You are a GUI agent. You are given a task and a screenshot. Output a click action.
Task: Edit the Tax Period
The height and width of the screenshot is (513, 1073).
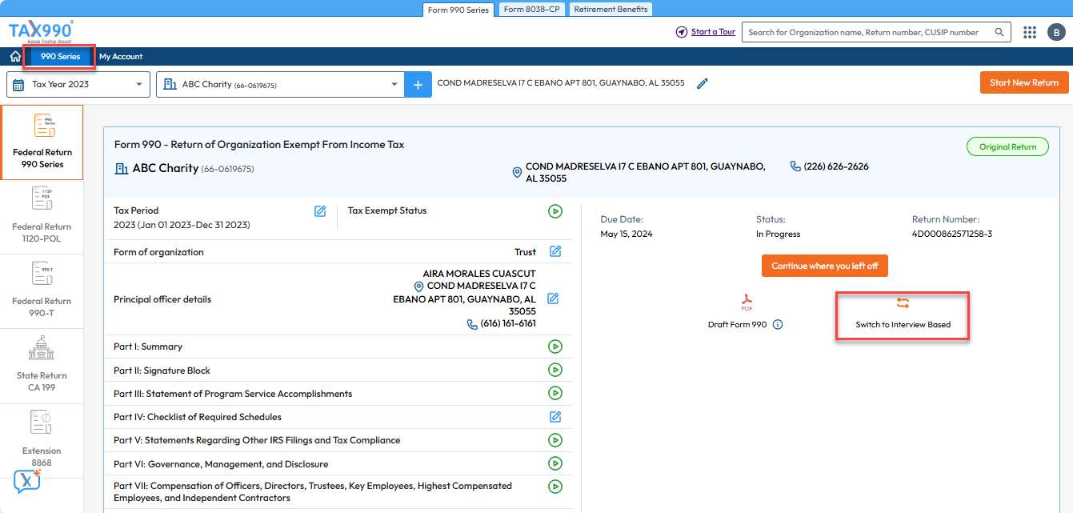tap(320, 211)
